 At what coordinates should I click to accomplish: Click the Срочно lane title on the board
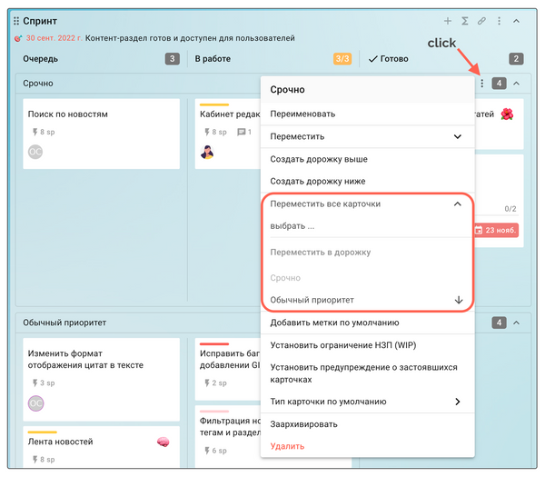click(x=38, y=84)
